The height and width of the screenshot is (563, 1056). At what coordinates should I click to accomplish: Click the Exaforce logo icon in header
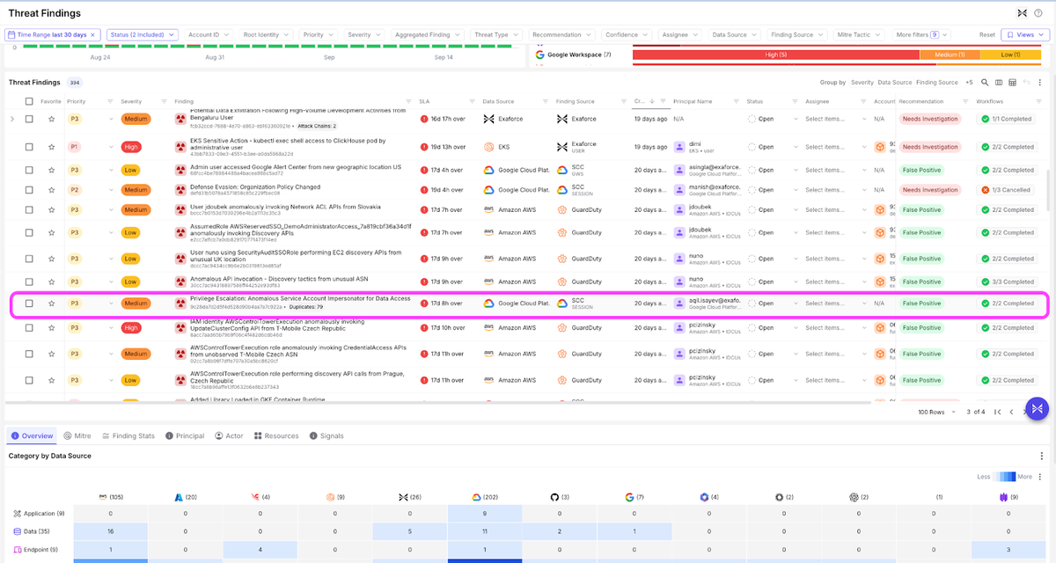point(1022,13)
